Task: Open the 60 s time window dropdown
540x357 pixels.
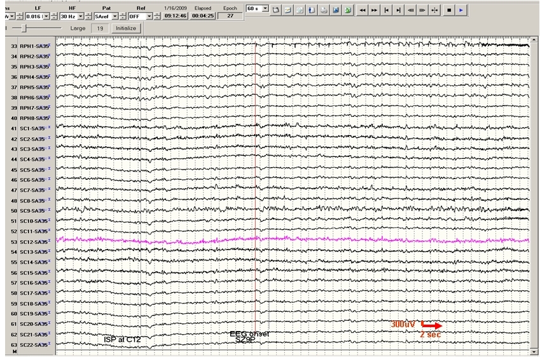Action: pos(266,10)
